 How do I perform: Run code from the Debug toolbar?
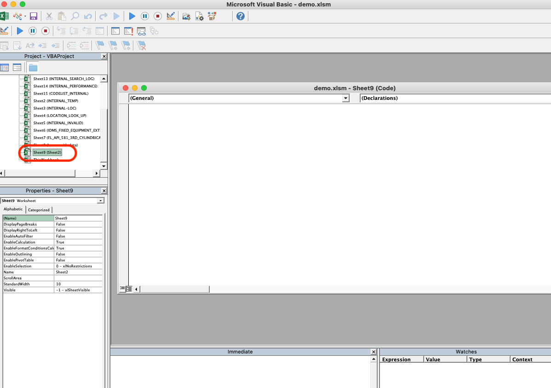[20, 31]
